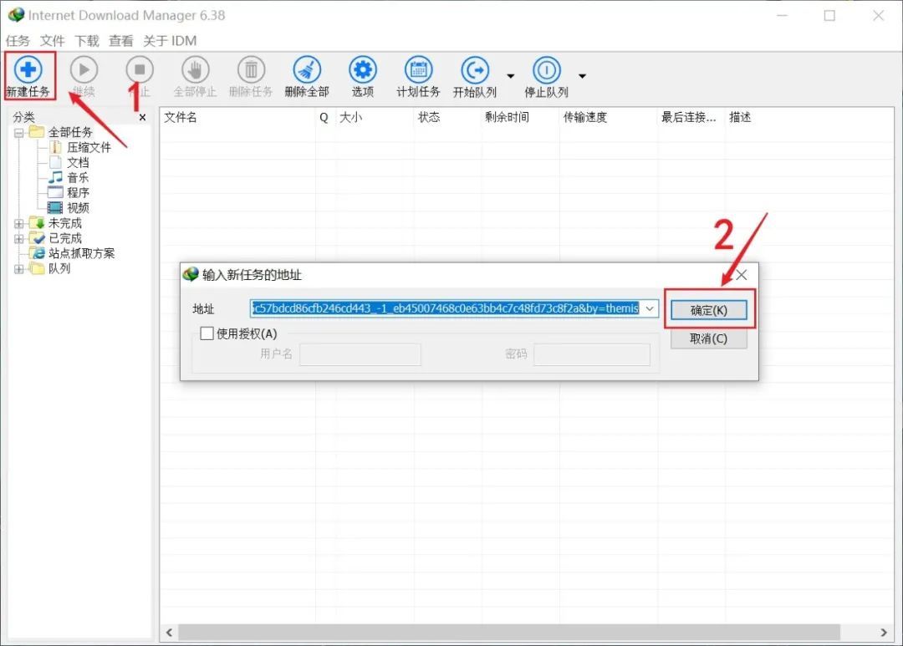Click the 继续 resume play icon
Screen dimensions: 903x646
(84, 69)
